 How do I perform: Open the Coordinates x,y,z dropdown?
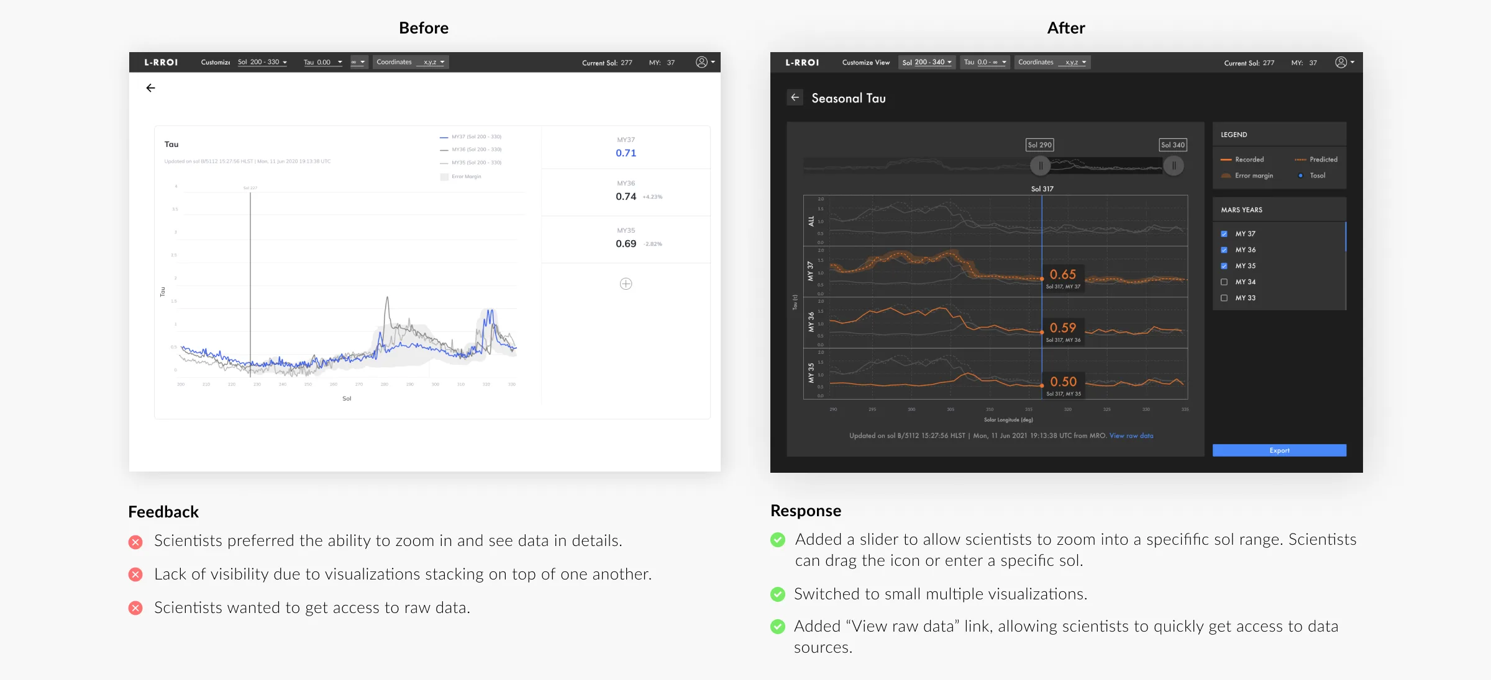pyautogui.click(x=1052, y=62)
